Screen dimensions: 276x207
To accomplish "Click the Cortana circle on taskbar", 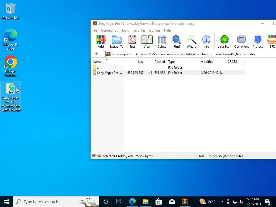I will click(106, 202).
